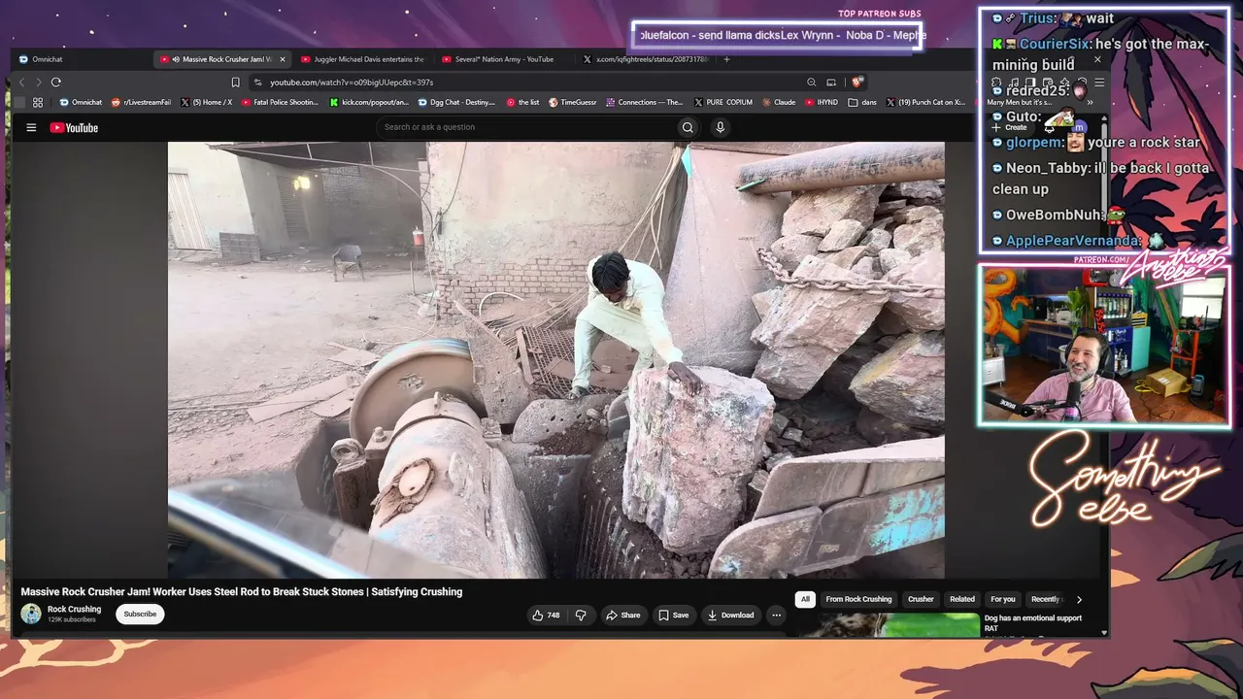
Task: Switch to the x.com iqfightreels tab
Action: pyautogui.click(x=645, y=59)
